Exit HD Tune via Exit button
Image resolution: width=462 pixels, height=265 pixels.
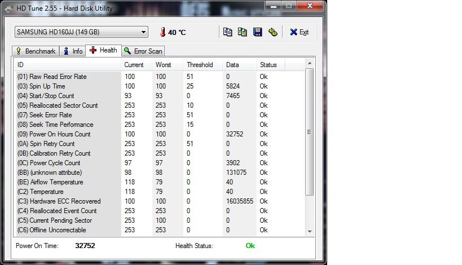(x=299, y=32)
